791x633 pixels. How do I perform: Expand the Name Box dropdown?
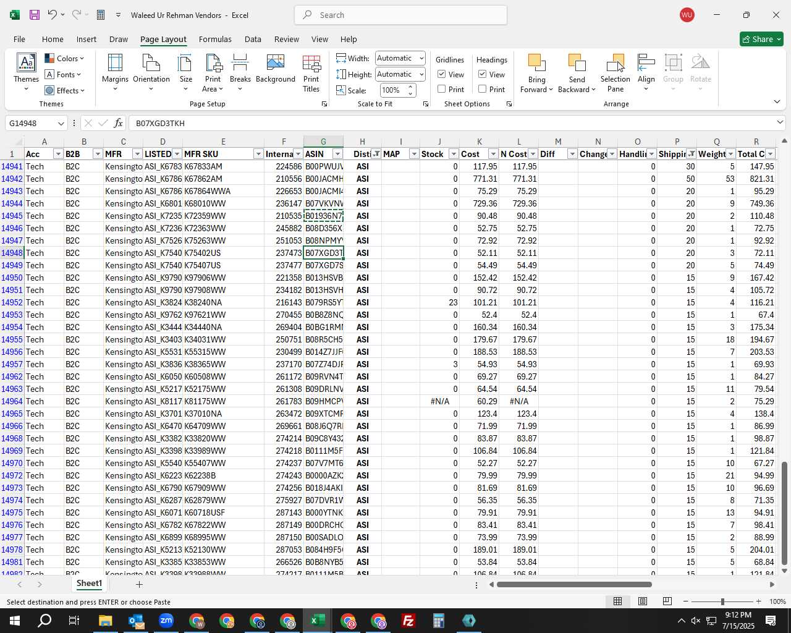pyautogui.click(x=61, y=123)
